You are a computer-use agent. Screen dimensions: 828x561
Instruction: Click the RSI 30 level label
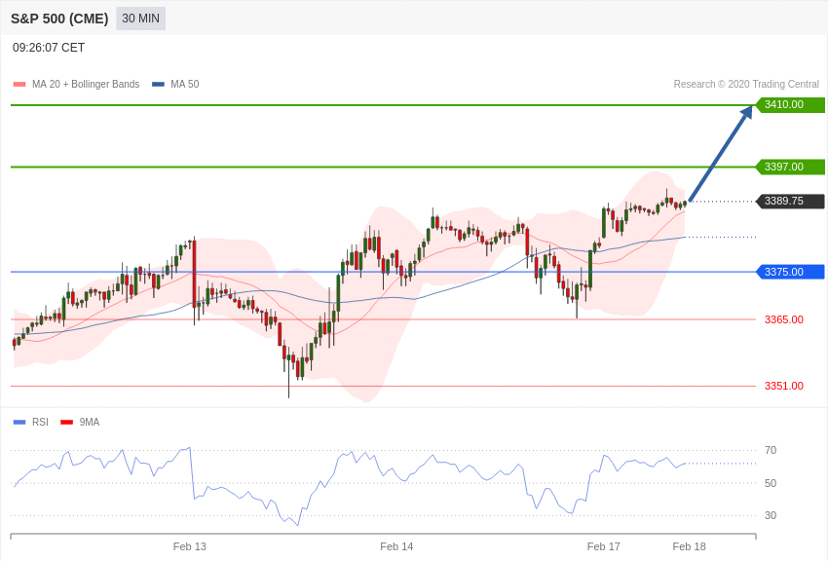[x=771, y=515]
